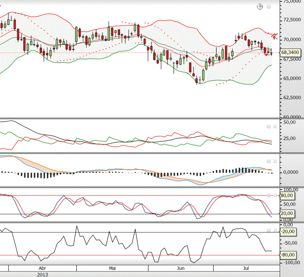
Task: Maximize the MACD histogram panel
Action: (269, 161)
